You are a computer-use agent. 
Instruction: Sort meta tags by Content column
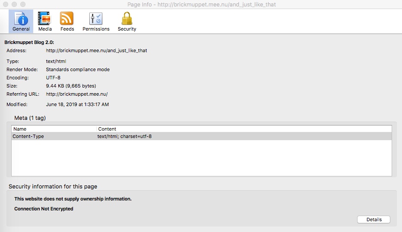(x=244, y=129)
